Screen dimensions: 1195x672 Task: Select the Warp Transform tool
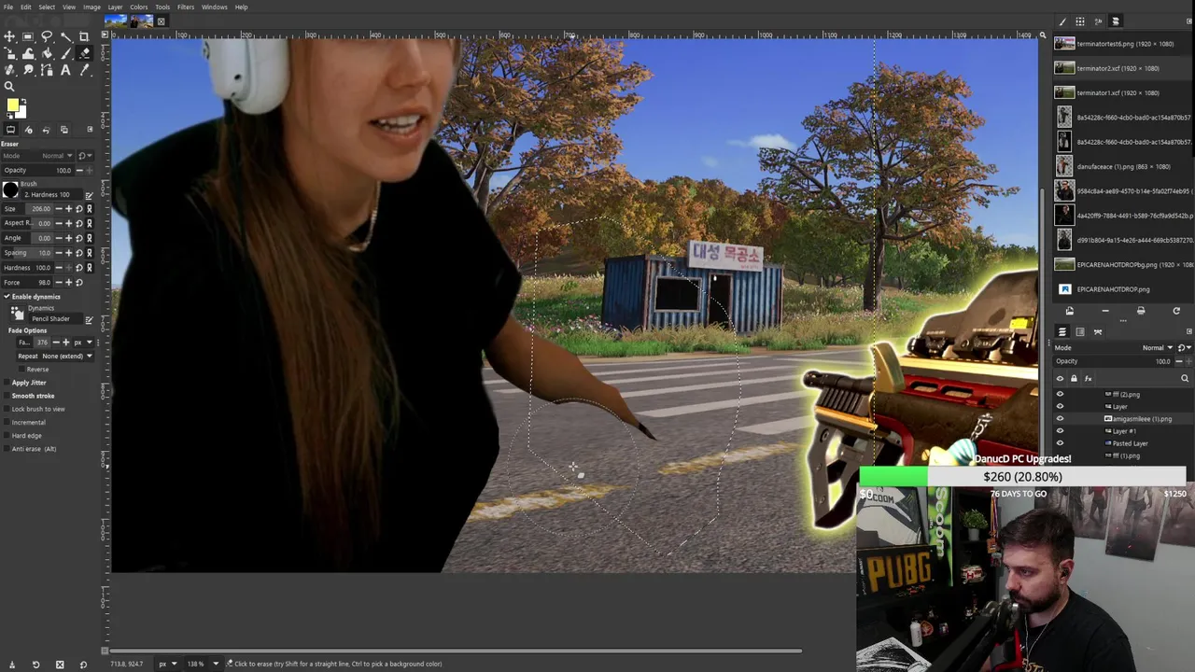pos(28,53)
